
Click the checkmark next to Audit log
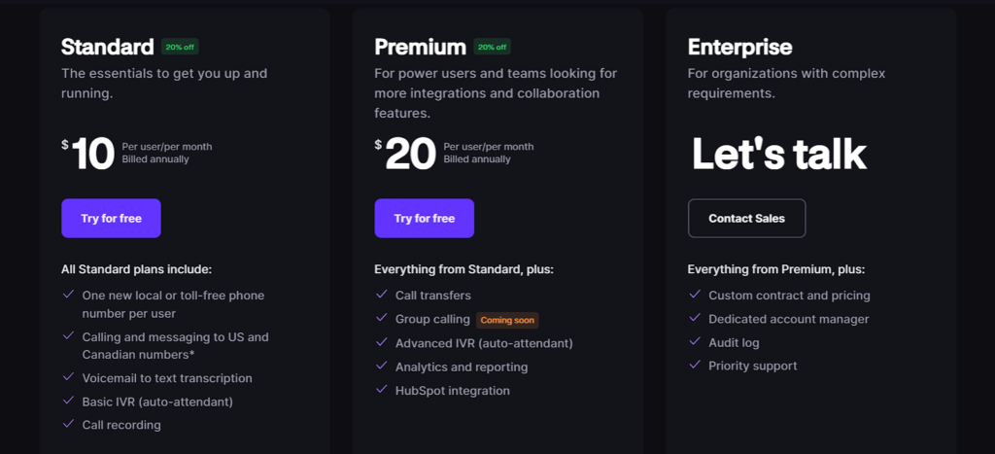coord(695,341)
